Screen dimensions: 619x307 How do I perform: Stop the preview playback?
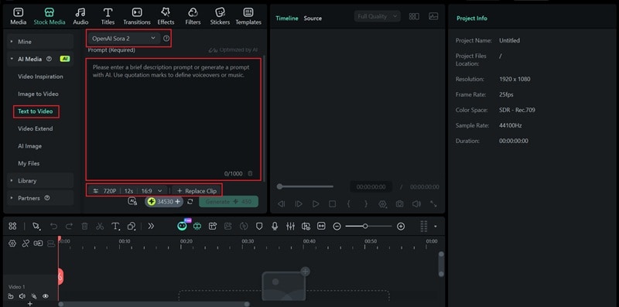(x=333, y=204)
